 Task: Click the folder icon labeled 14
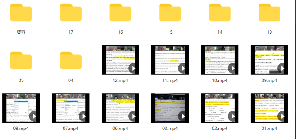click(220, 13)
